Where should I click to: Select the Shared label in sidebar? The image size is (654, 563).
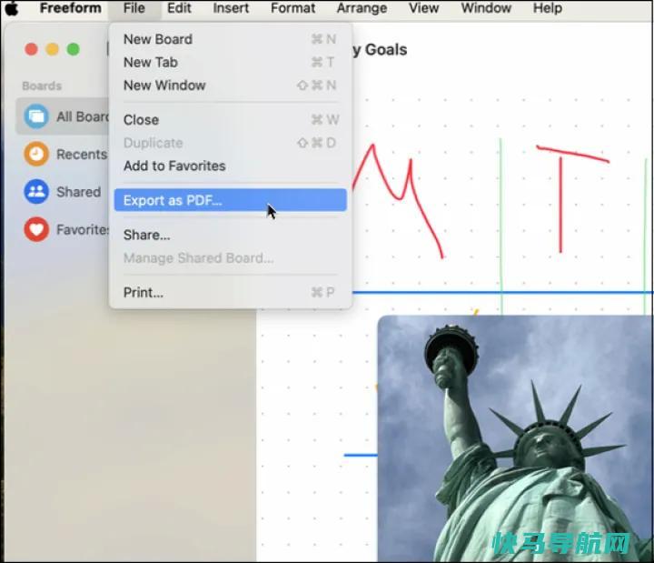click(x=79, y=192)
